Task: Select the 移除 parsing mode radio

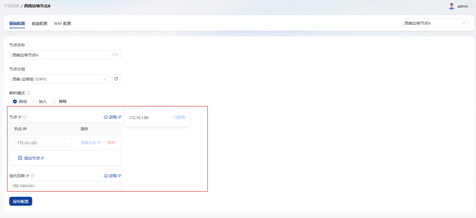Action: pos(55,101)
